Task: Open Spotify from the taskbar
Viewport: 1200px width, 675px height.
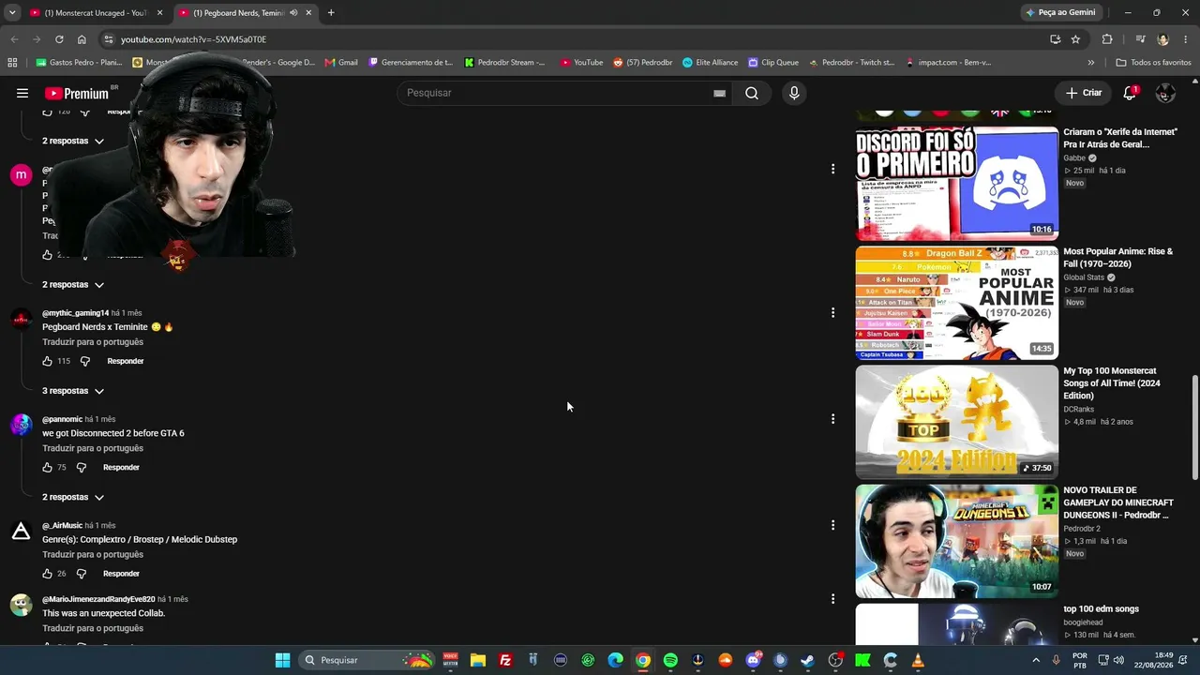Action: (x=670, y=660)
